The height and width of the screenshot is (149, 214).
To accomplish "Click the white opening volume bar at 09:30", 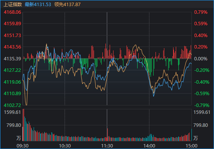I will coord(23,134).
